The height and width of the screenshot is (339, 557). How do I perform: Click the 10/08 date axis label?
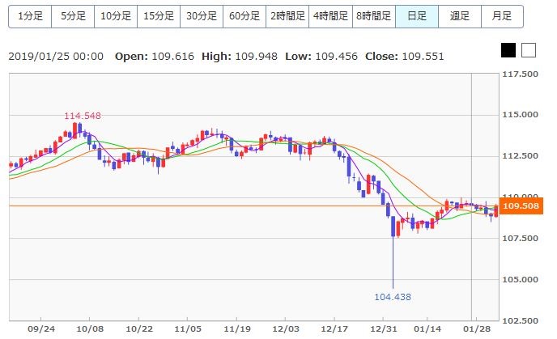coord(90,329)
